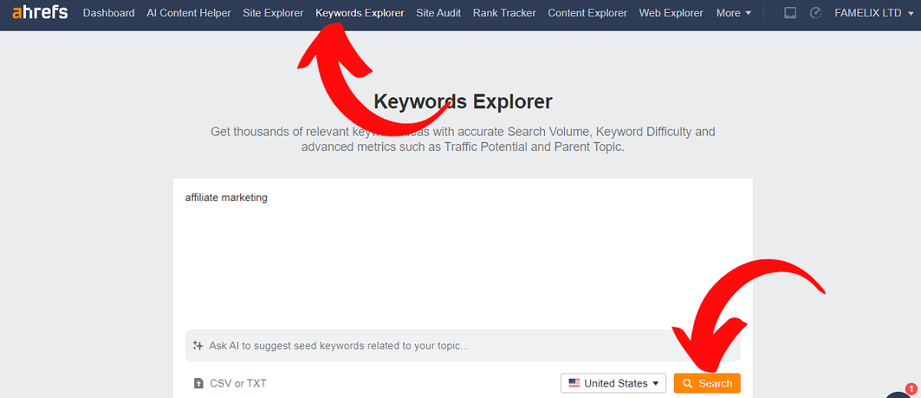921x398 pixels.
Task: Click the usage gauge icon in header
Action: coord(816,13)
